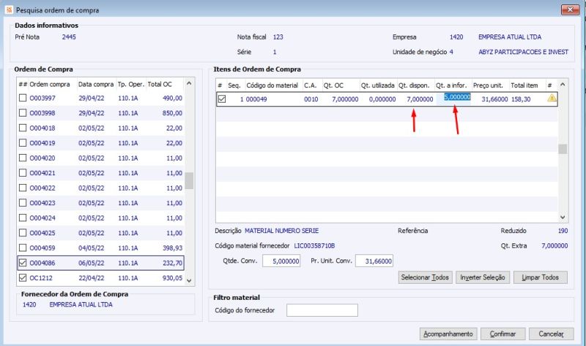Click the items grid scrollbar thumb
Image resolution: width=586 pixels, height=346 pixels.
click(563, 149)
